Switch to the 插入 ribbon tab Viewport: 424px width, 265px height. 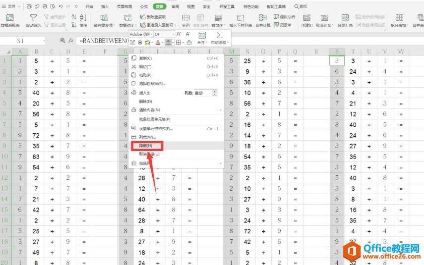pos(105,6)
